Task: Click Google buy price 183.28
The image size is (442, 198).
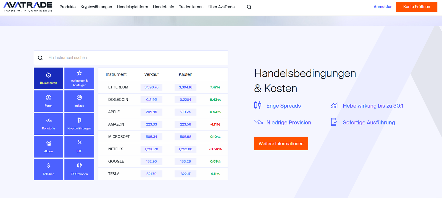Action: (x=185, y=162)
